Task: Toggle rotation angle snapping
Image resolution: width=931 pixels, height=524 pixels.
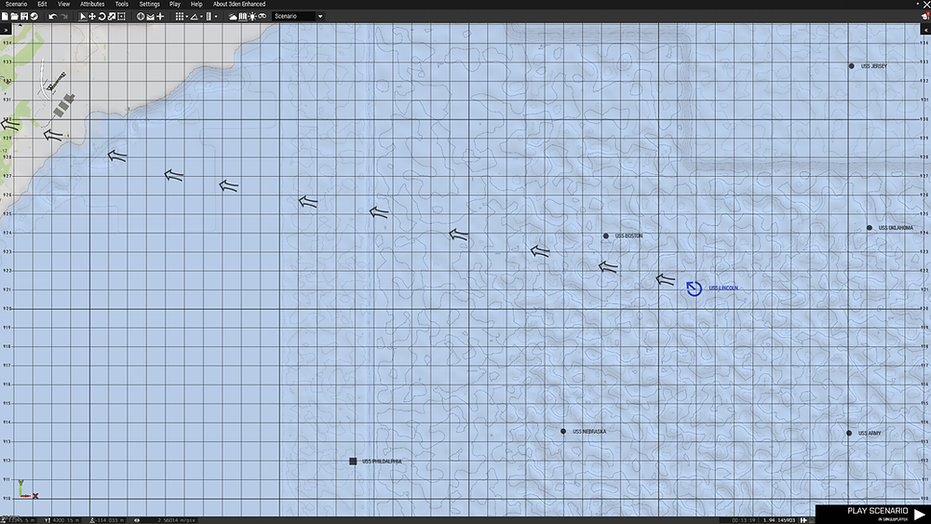Action: pos(194,17)
